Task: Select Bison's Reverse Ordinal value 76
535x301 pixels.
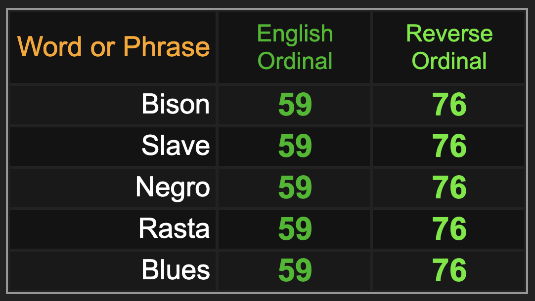Action: point(449,105)
